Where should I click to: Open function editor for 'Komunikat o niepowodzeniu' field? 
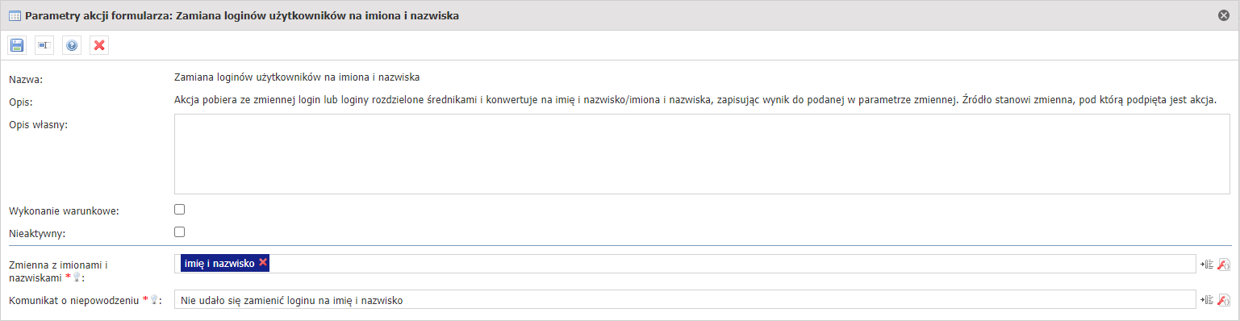(x=1224, y=300)
